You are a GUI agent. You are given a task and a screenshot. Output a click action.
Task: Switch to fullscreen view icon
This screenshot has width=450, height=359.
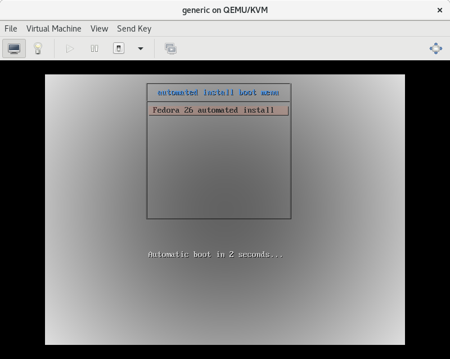click(435, 48)
